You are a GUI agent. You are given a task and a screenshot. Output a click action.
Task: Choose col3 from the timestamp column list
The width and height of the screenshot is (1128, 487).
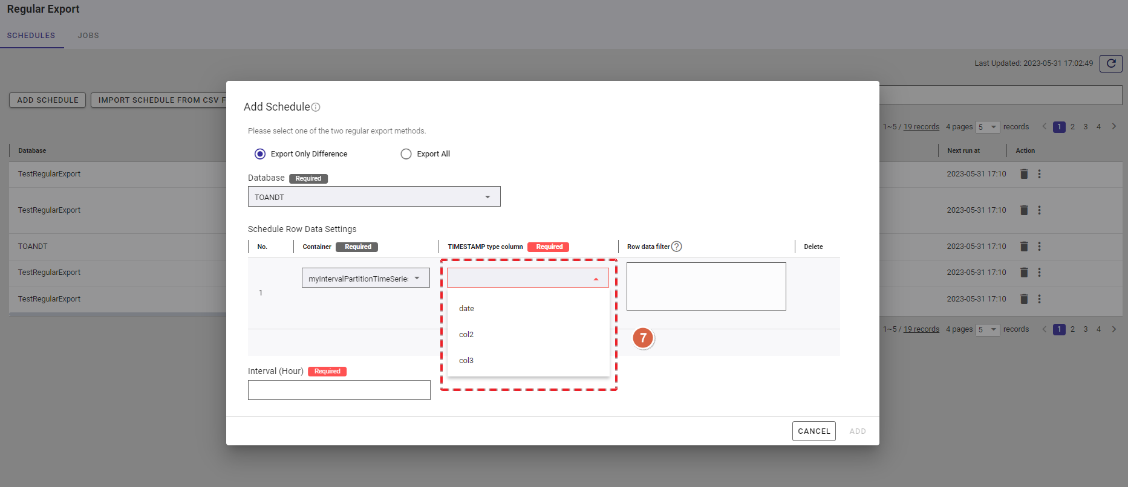point(466,361)
